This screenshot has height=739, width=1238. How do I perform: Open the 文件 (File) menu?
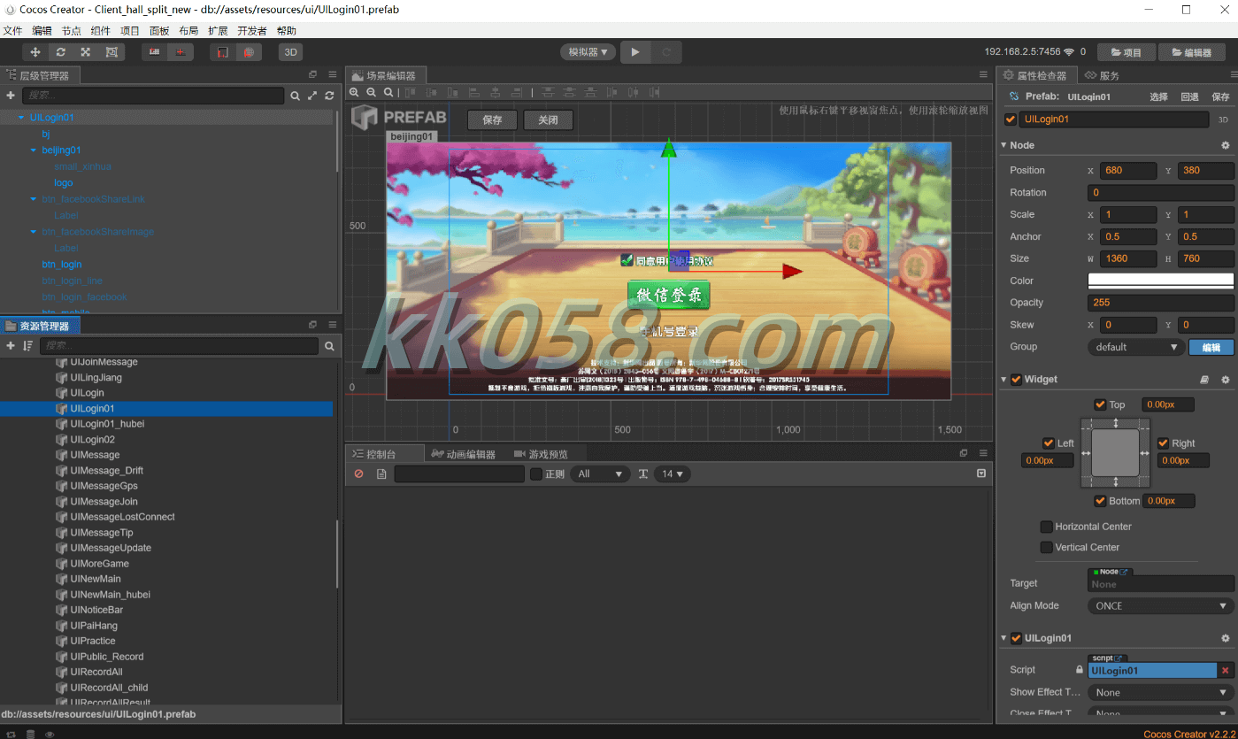[x=12, y=30]
